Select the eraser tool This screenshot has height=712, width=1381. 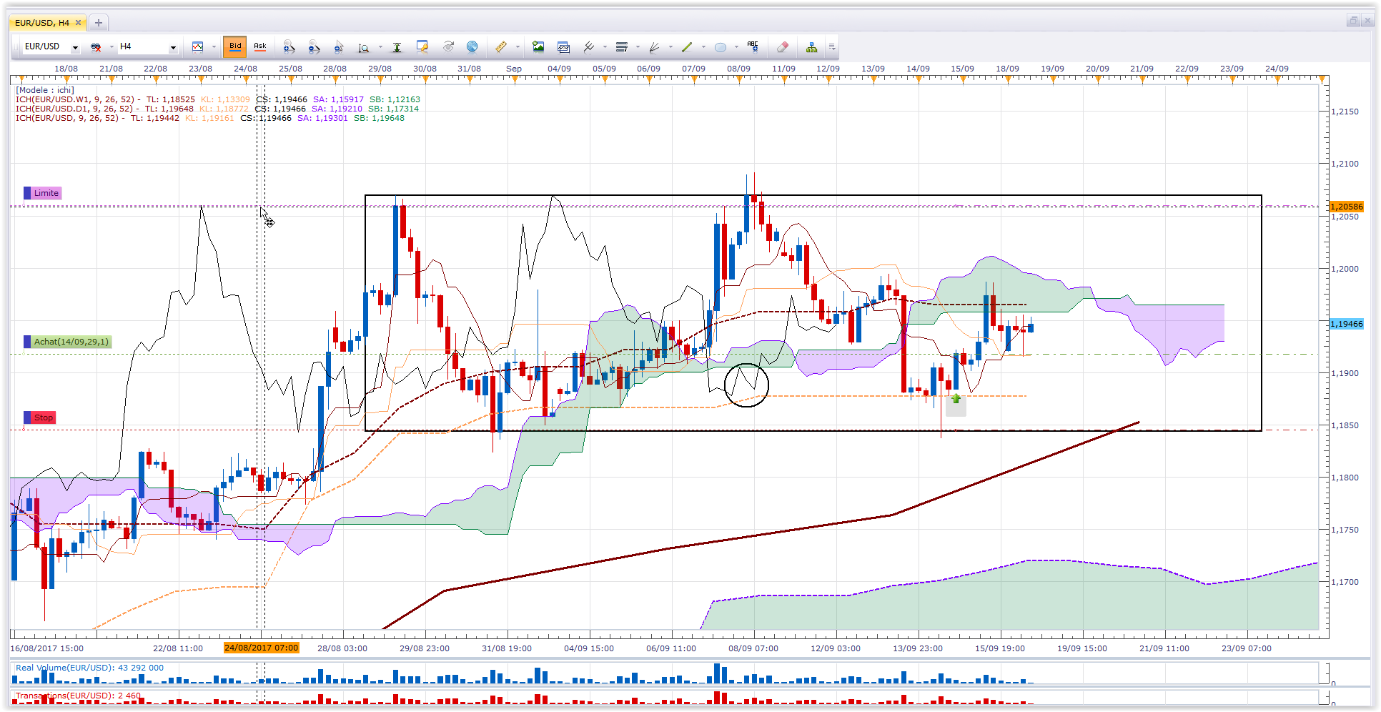coord(783,47)
